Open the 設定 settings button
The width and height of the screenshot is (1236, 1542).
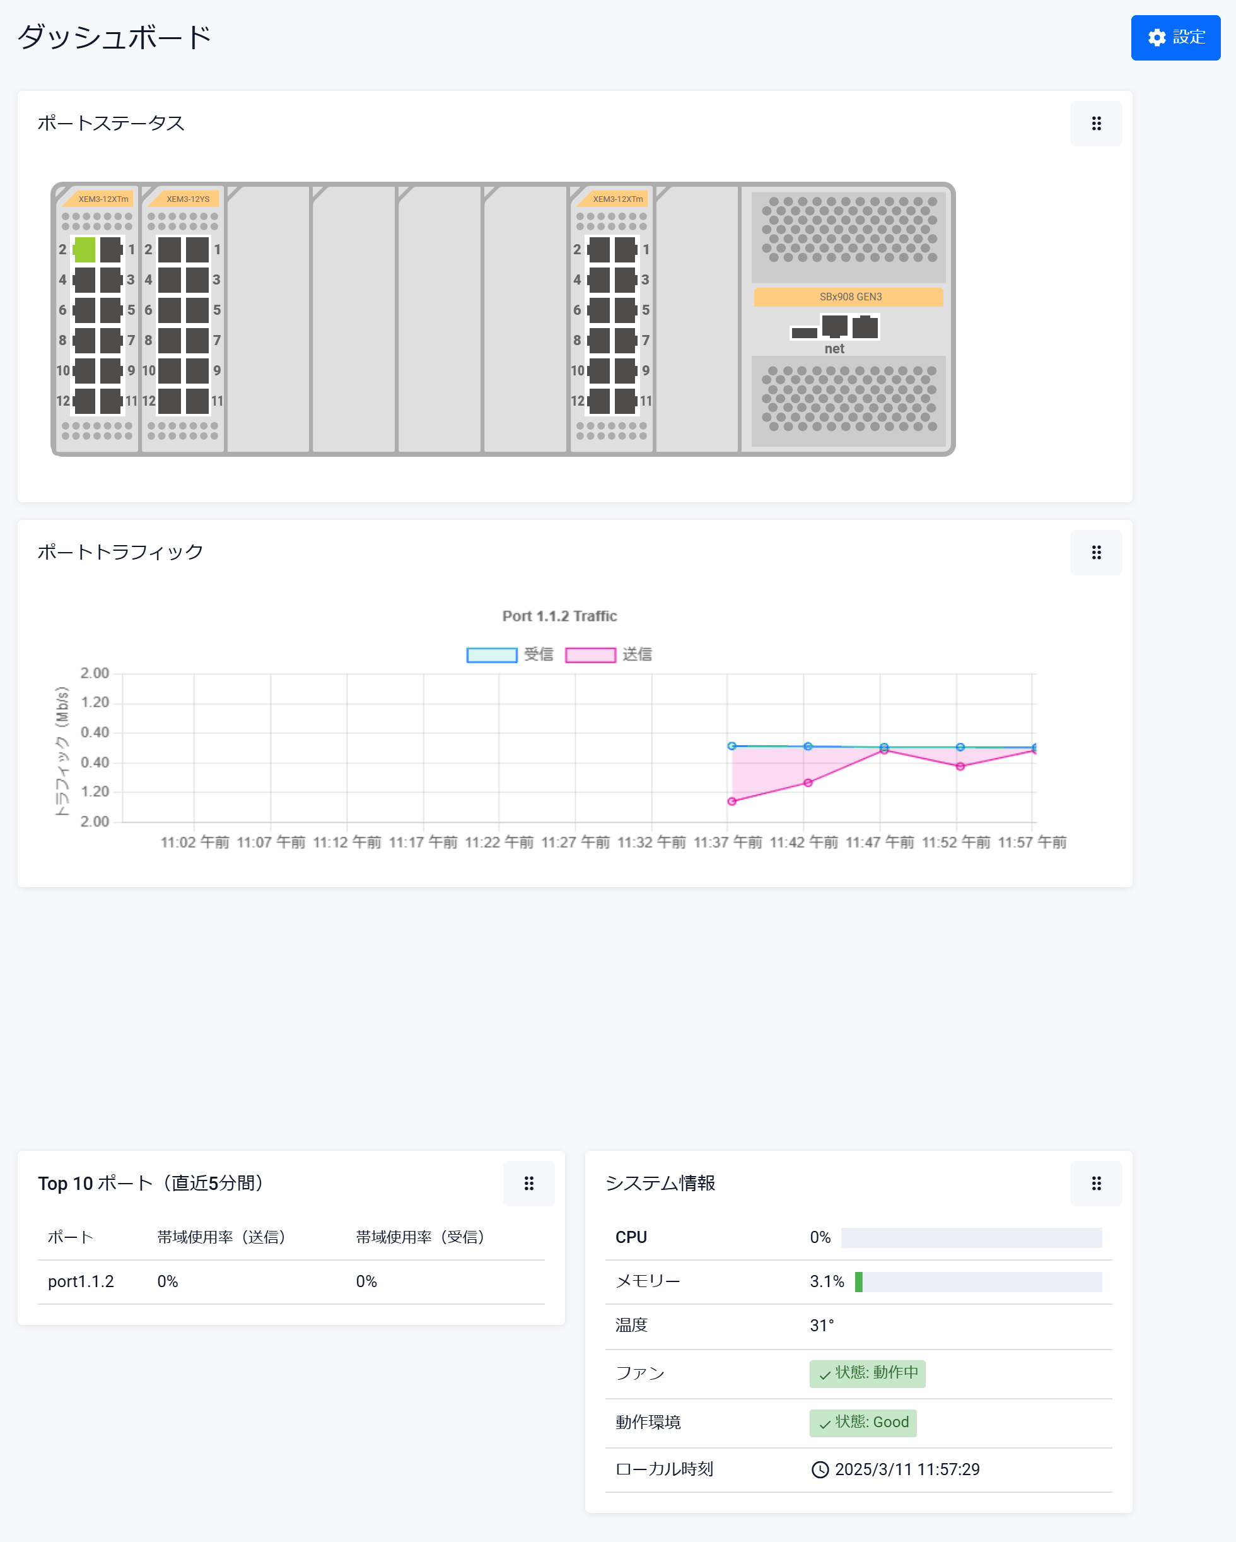pos(1175,37)
